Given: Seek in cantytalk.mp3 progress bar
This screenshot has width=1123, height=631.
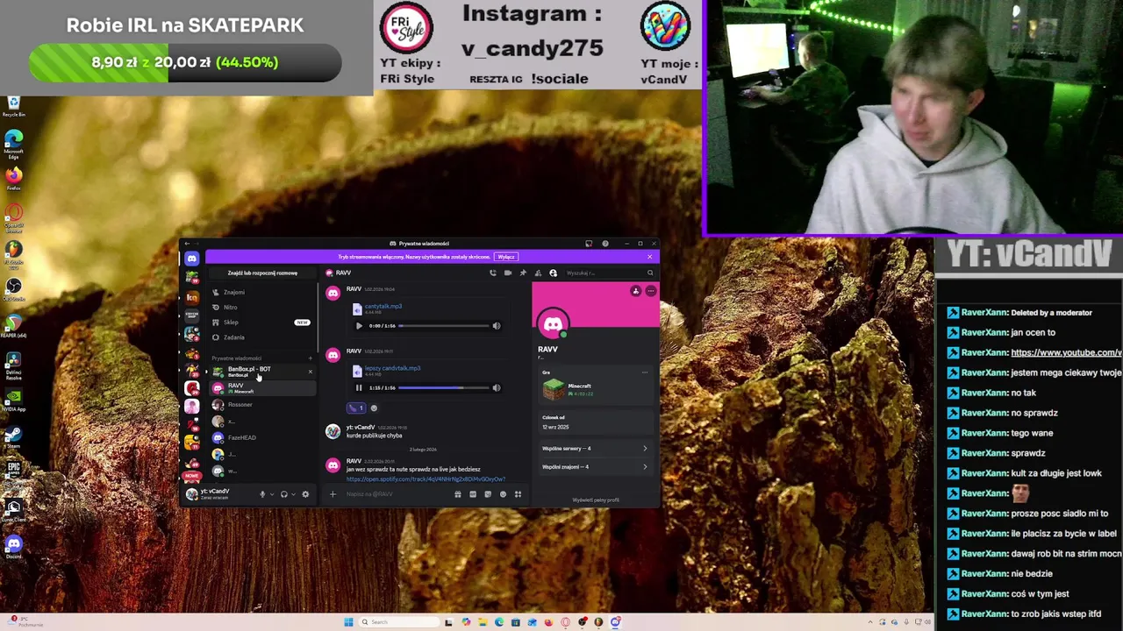Looking at the screenshot, I should tap(443, 326).
